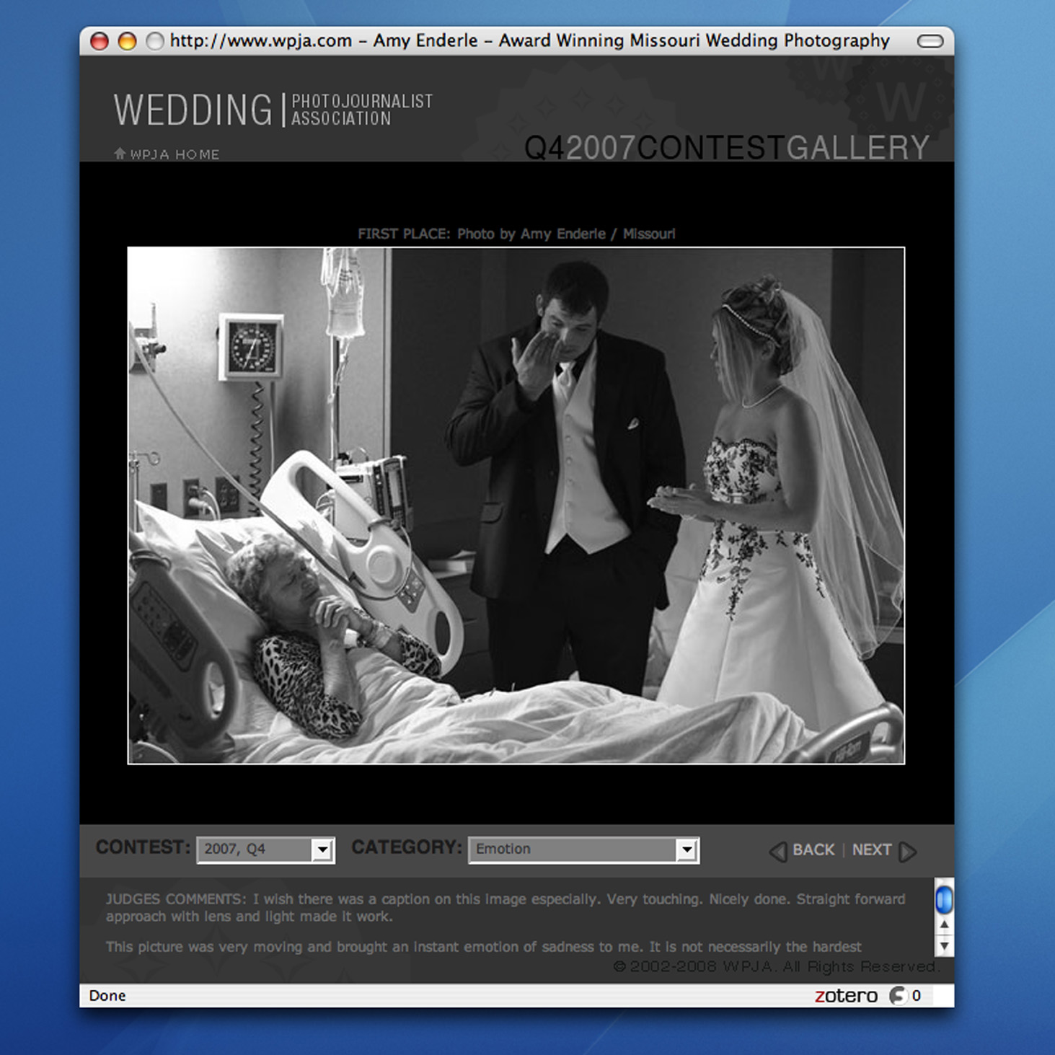This screenshot has height=1055, width=1055.
Task: Click the red close window button
Action: pos(100,41)
